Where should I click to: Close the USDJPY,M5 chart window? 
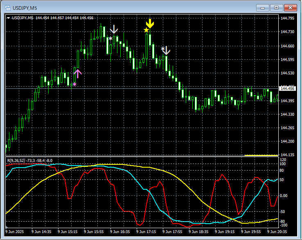[x=291, y=8]
